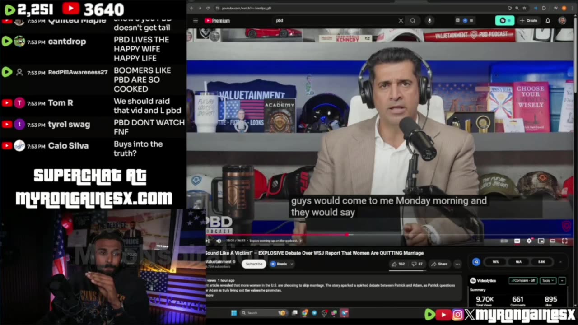Viewport: 578px width, 325px height.
Task: Open player settings gear
Action: 529,241
